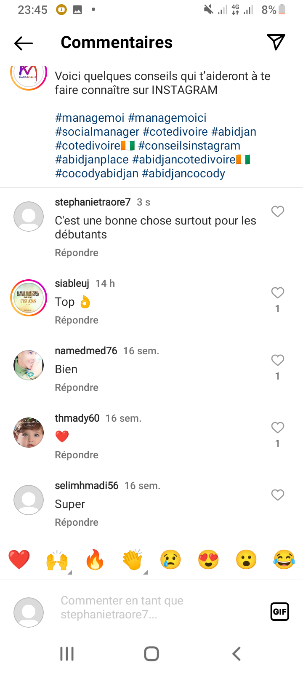Open thmady60's profile picture
The width and height of the screenshot is (303, 674).
pyautogui.click(x=29, y=433)
